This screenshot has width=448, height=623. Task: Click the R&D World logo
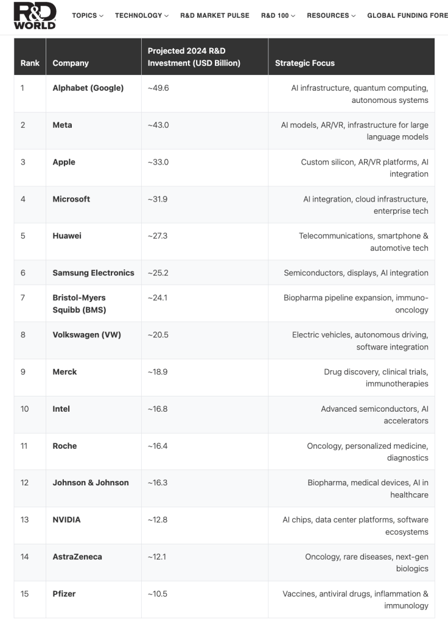pyautogui.click(x=35, y=16)
